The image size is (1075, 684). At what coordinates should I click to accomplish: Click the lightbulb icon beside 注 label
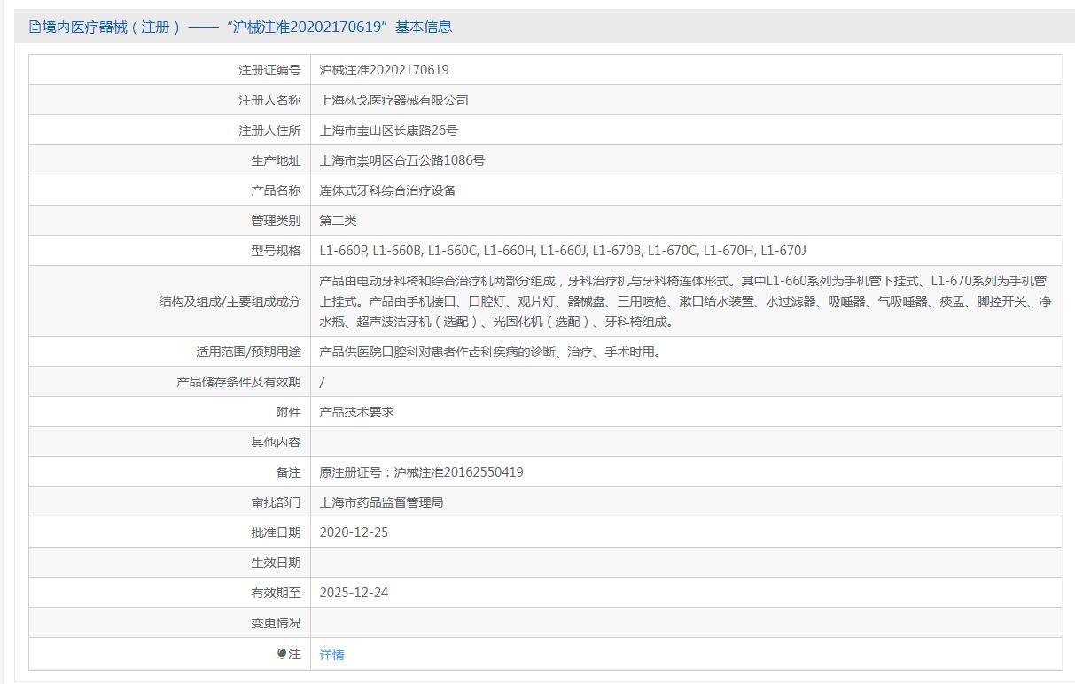click(x=282, y=654)
